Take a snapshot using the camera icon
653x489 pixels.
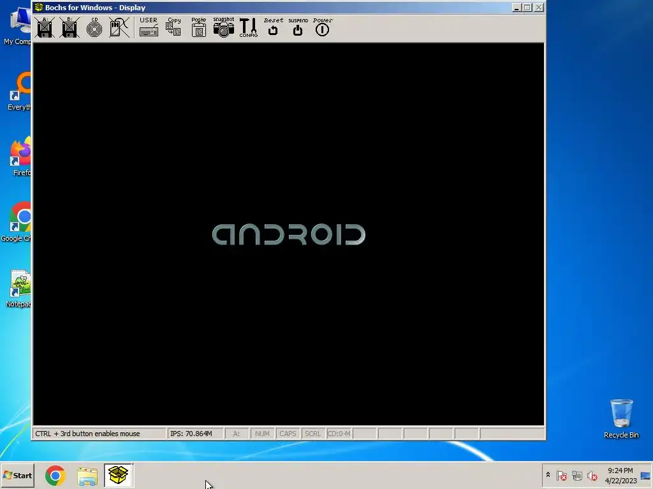pos(224,27)
